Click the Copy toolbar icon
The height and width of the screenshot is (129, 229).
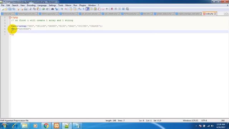tap(34, 9)
